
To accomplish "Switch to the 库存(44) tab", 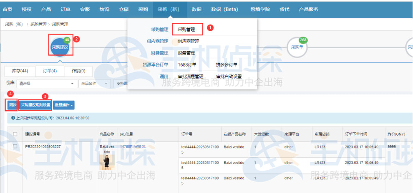I will 20,71.
